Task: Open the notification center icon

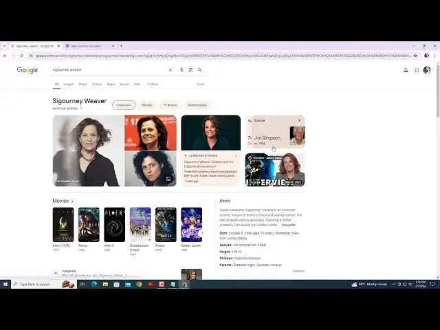Action: click(x=432, y=284)
